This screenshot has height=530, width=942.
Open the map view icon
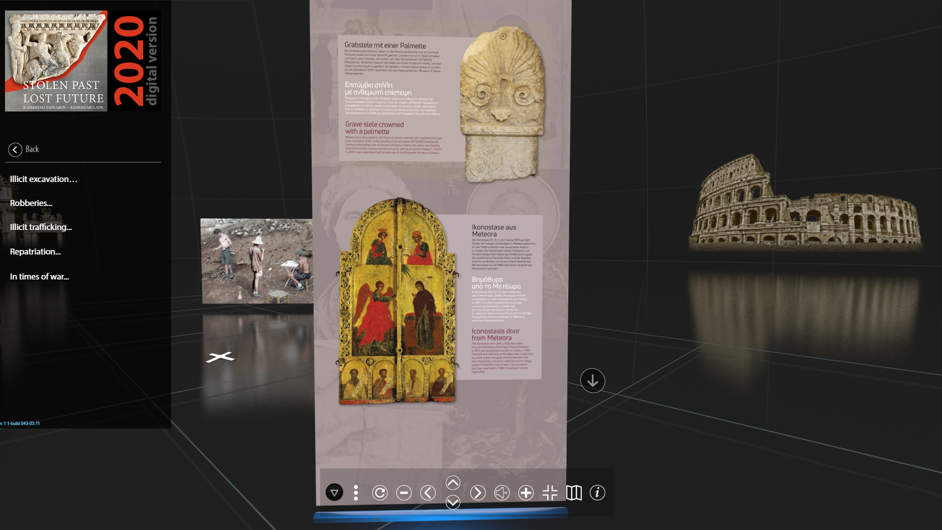(574, 493)
